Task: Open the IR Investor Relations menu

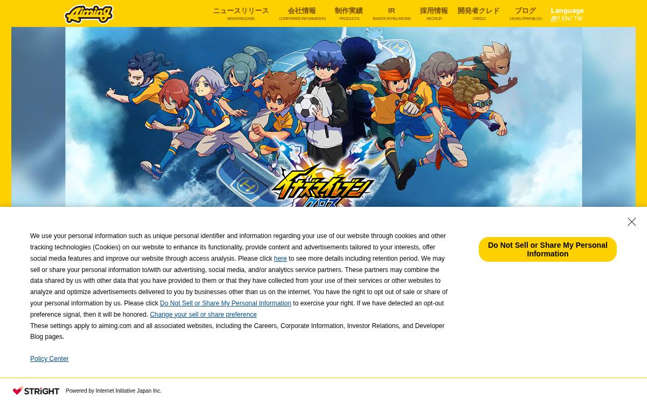Action: (x=391, y=14)
